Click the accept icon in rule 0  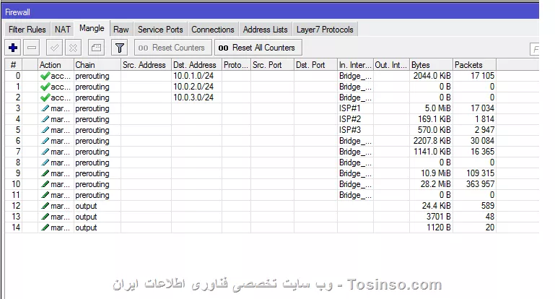point(45,76)
